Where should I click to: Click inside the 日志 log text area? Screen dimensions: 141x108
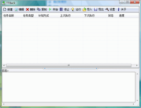[x=69, y=87]
